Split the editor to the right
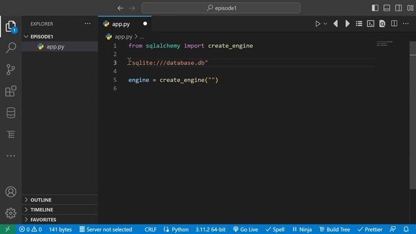This screenshot has width=416, height=234. [395, 23]
